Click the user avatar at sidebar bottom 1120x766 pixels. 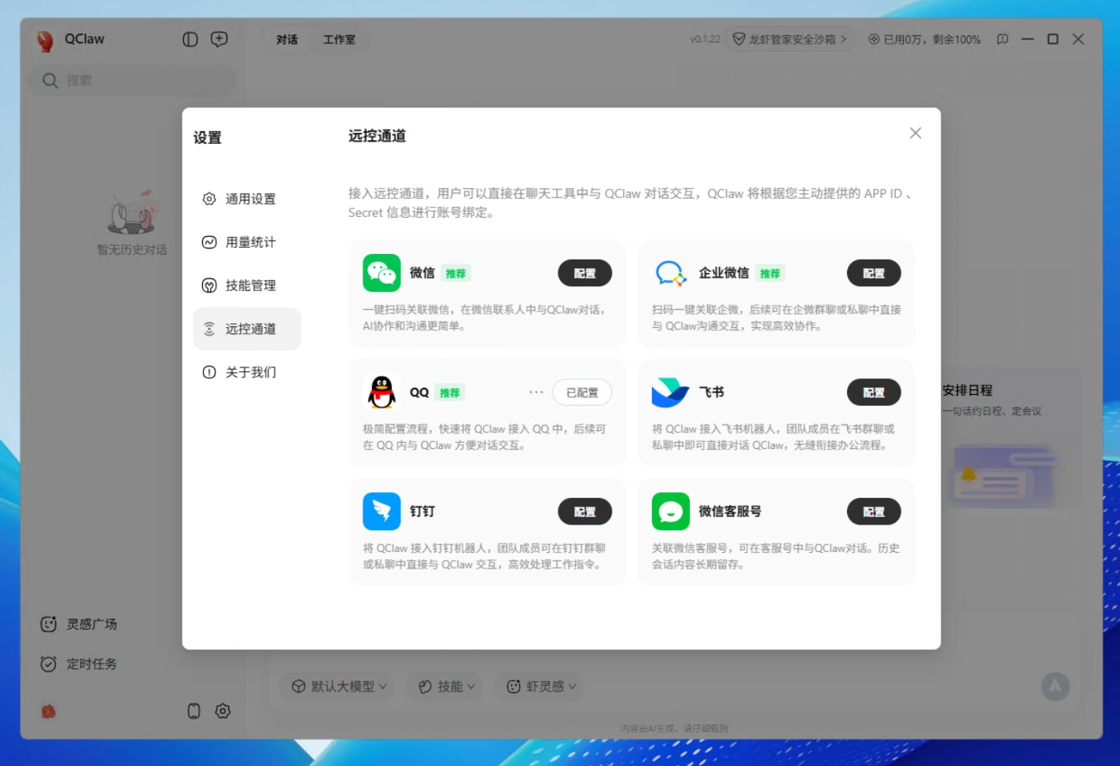pos(49,711)
